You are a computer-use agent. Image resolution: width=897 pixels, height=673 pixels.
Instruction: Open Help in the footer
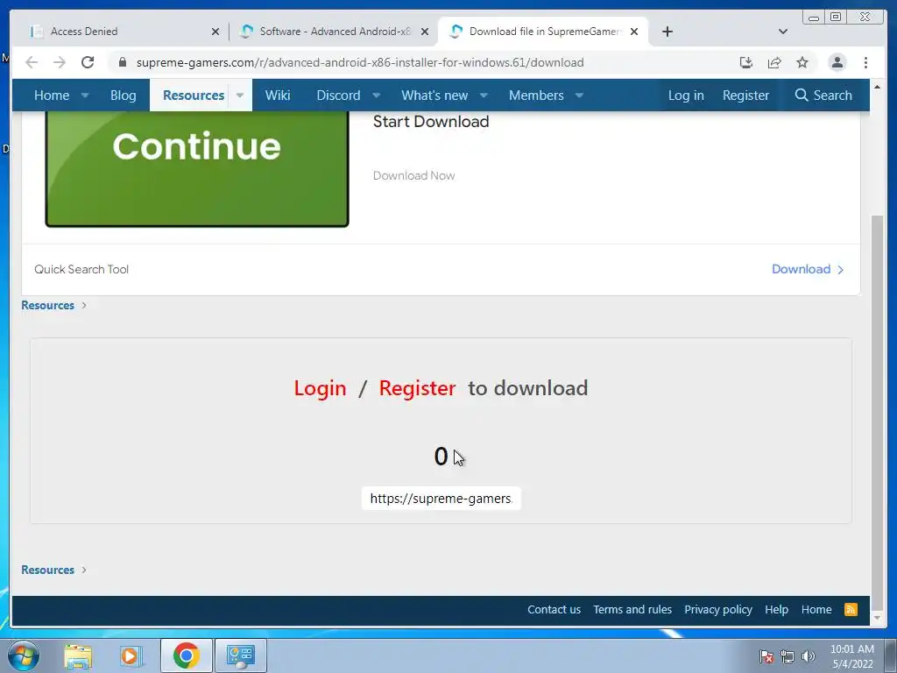click(x=776, y=610)
